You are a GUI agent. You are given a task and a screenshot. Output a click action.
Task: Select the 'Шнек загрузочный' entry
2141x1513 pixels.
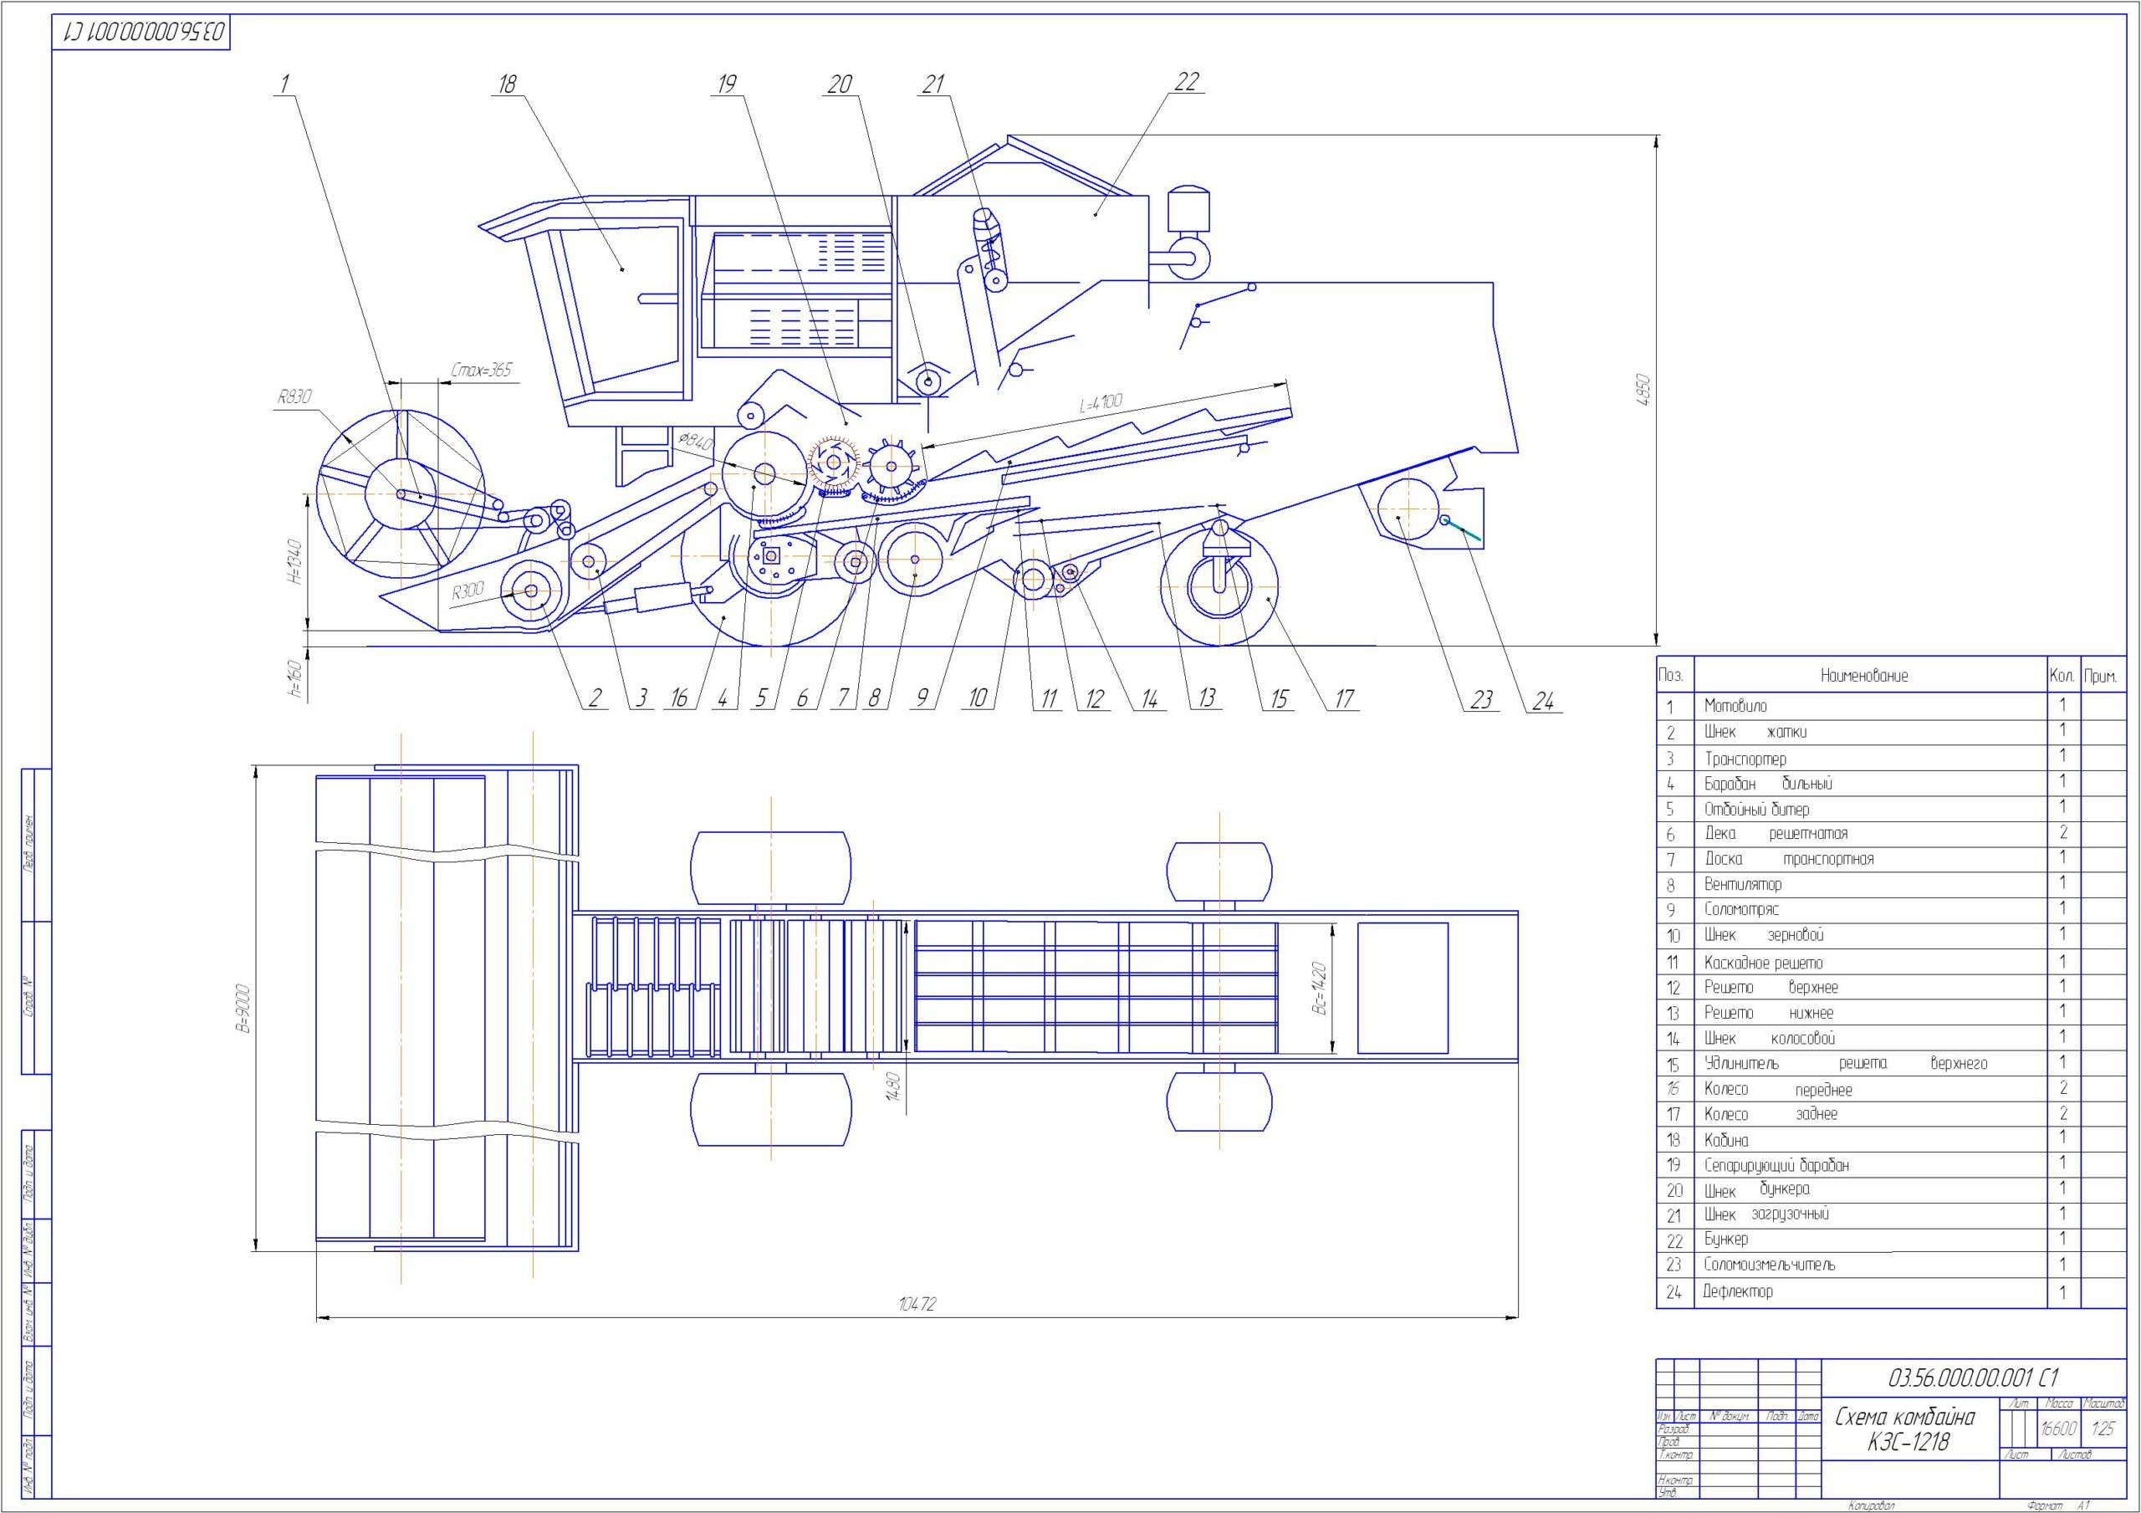click(1891, 1215)
